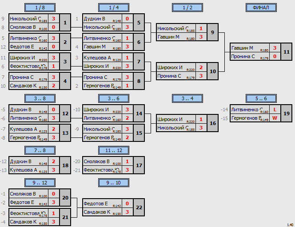Select match number 19 box
This screenshot has height=227, width=295.
pyautogui.click(x=287, y=113)
